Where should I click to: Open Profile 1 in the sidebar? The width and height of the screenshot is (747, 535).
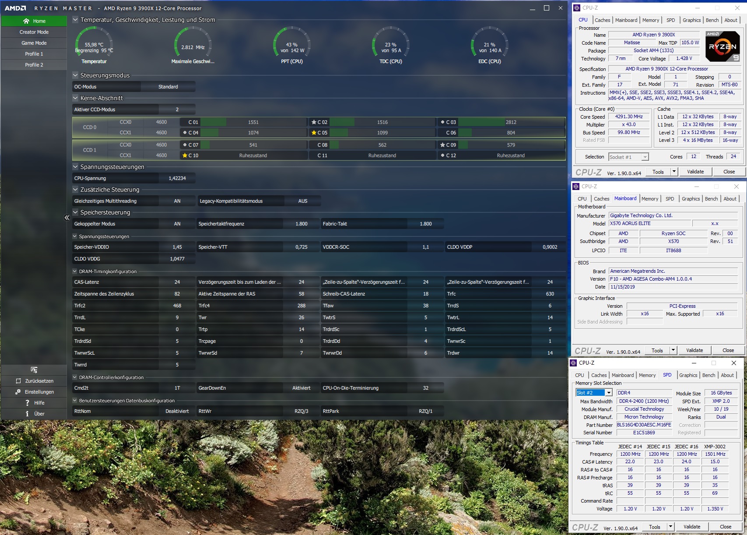pyautogui.click(x=34, y=54)
